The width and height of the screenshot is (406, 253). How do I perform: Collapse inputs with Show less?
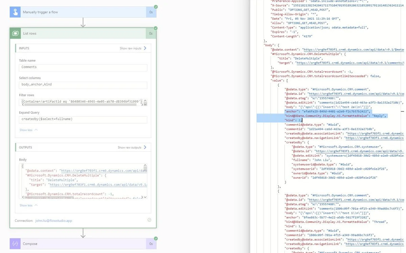point(28,130)
